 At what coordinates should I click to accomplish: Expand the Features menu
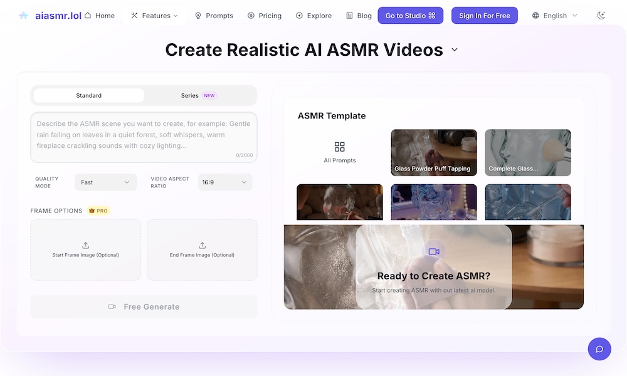click(x=154, y=15)
